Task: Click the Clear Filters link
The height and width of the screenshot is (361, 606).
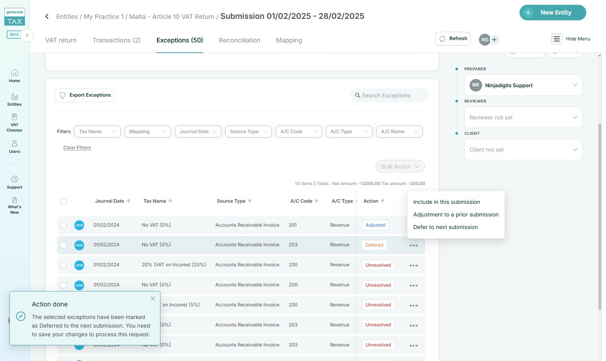Action: point(77,148)
